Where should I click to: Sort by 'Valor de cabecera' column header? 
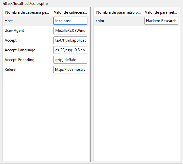pos(70,12)
